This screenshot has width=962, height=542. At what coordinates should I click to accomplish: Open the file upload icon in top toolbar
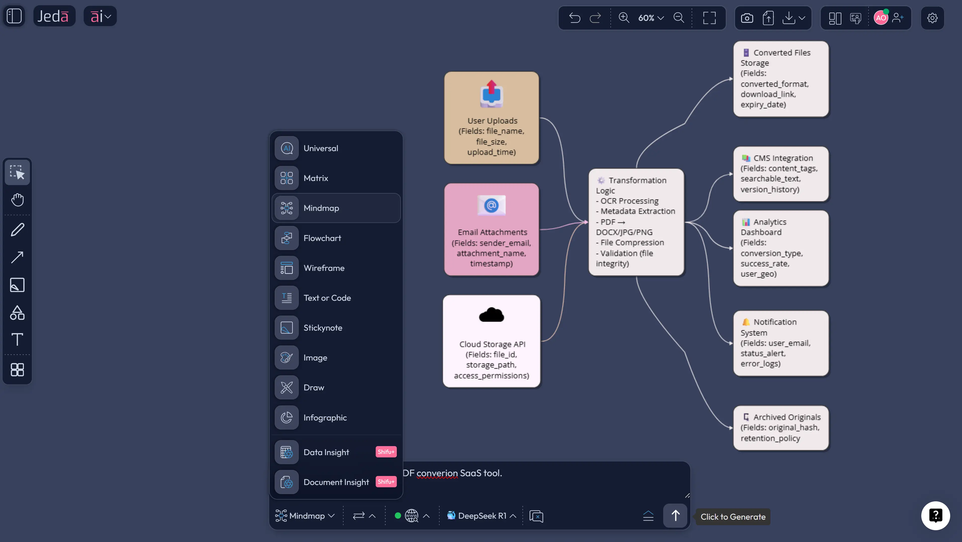(x=768, y=18)
